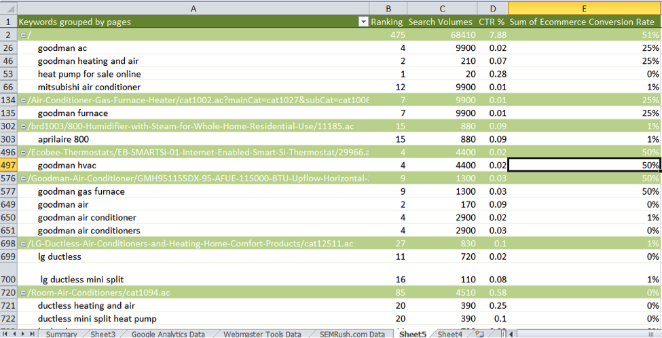662x338 pixels.
Task: Select search volume 68410 in row 2
Action: coord(442,35)
